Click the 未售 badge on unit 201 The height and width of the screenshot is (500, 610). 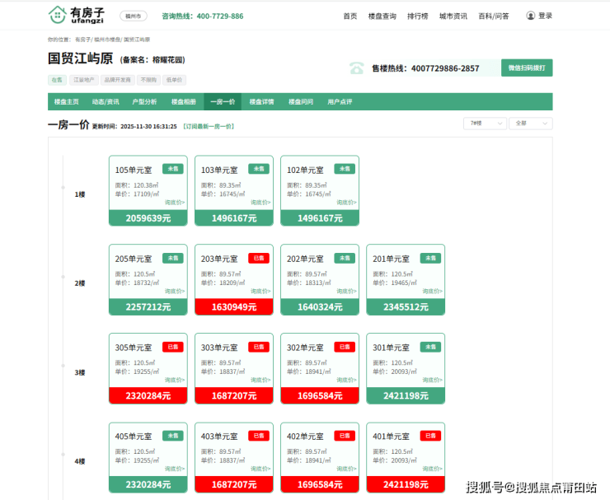click(x=429, y=258)
